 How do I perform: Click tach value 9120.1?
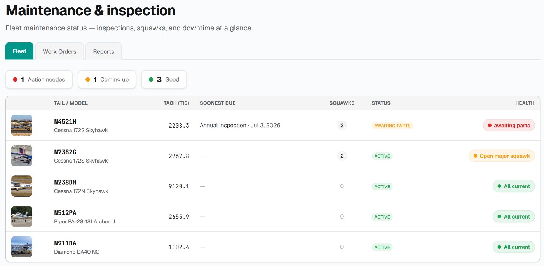179,186
